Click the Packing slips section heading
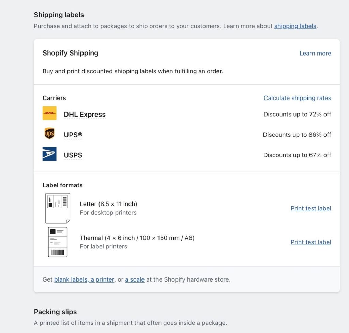The image size is (349, 333). click(55, 312)
